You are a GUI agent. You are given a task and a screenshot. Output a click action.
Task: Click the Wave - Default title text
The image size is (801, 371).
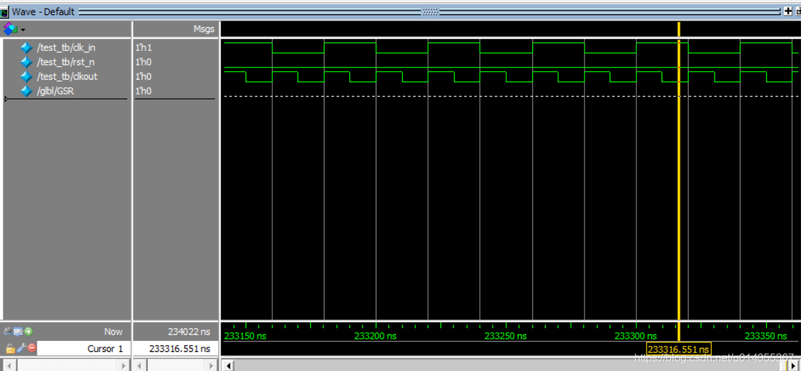[x=43, y=12]
